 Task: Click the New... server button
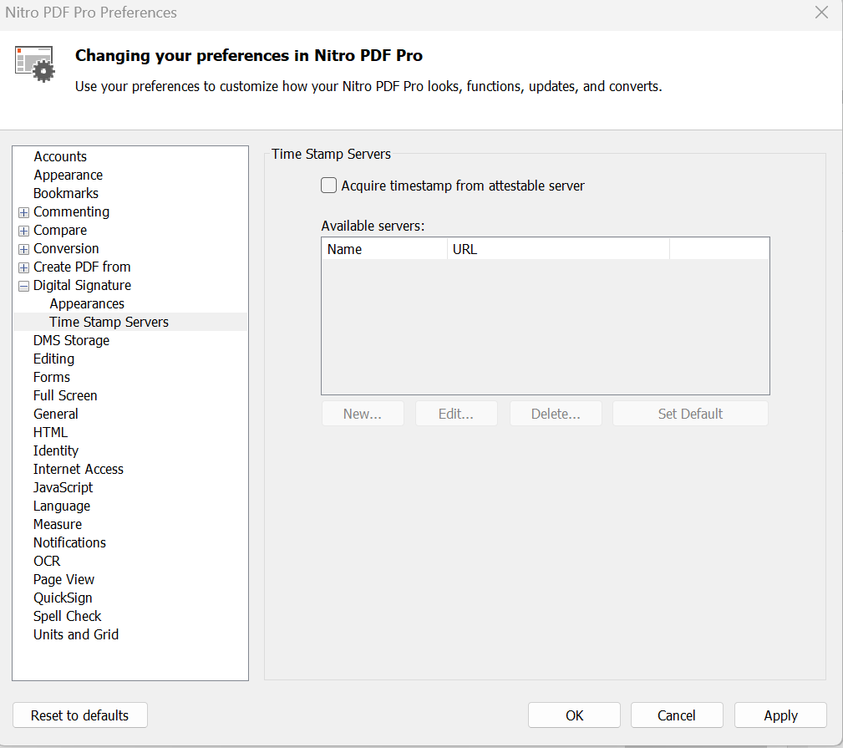(x=363, y=414)
